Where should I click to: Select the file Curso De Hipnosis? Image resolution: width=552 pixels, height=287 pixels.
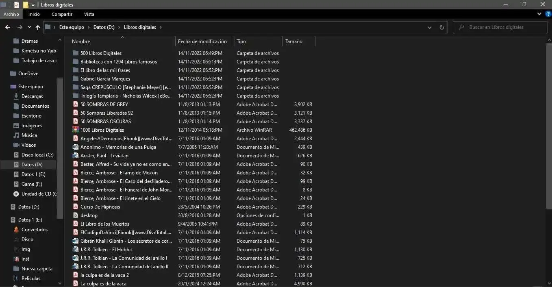[x=100, y=207]
